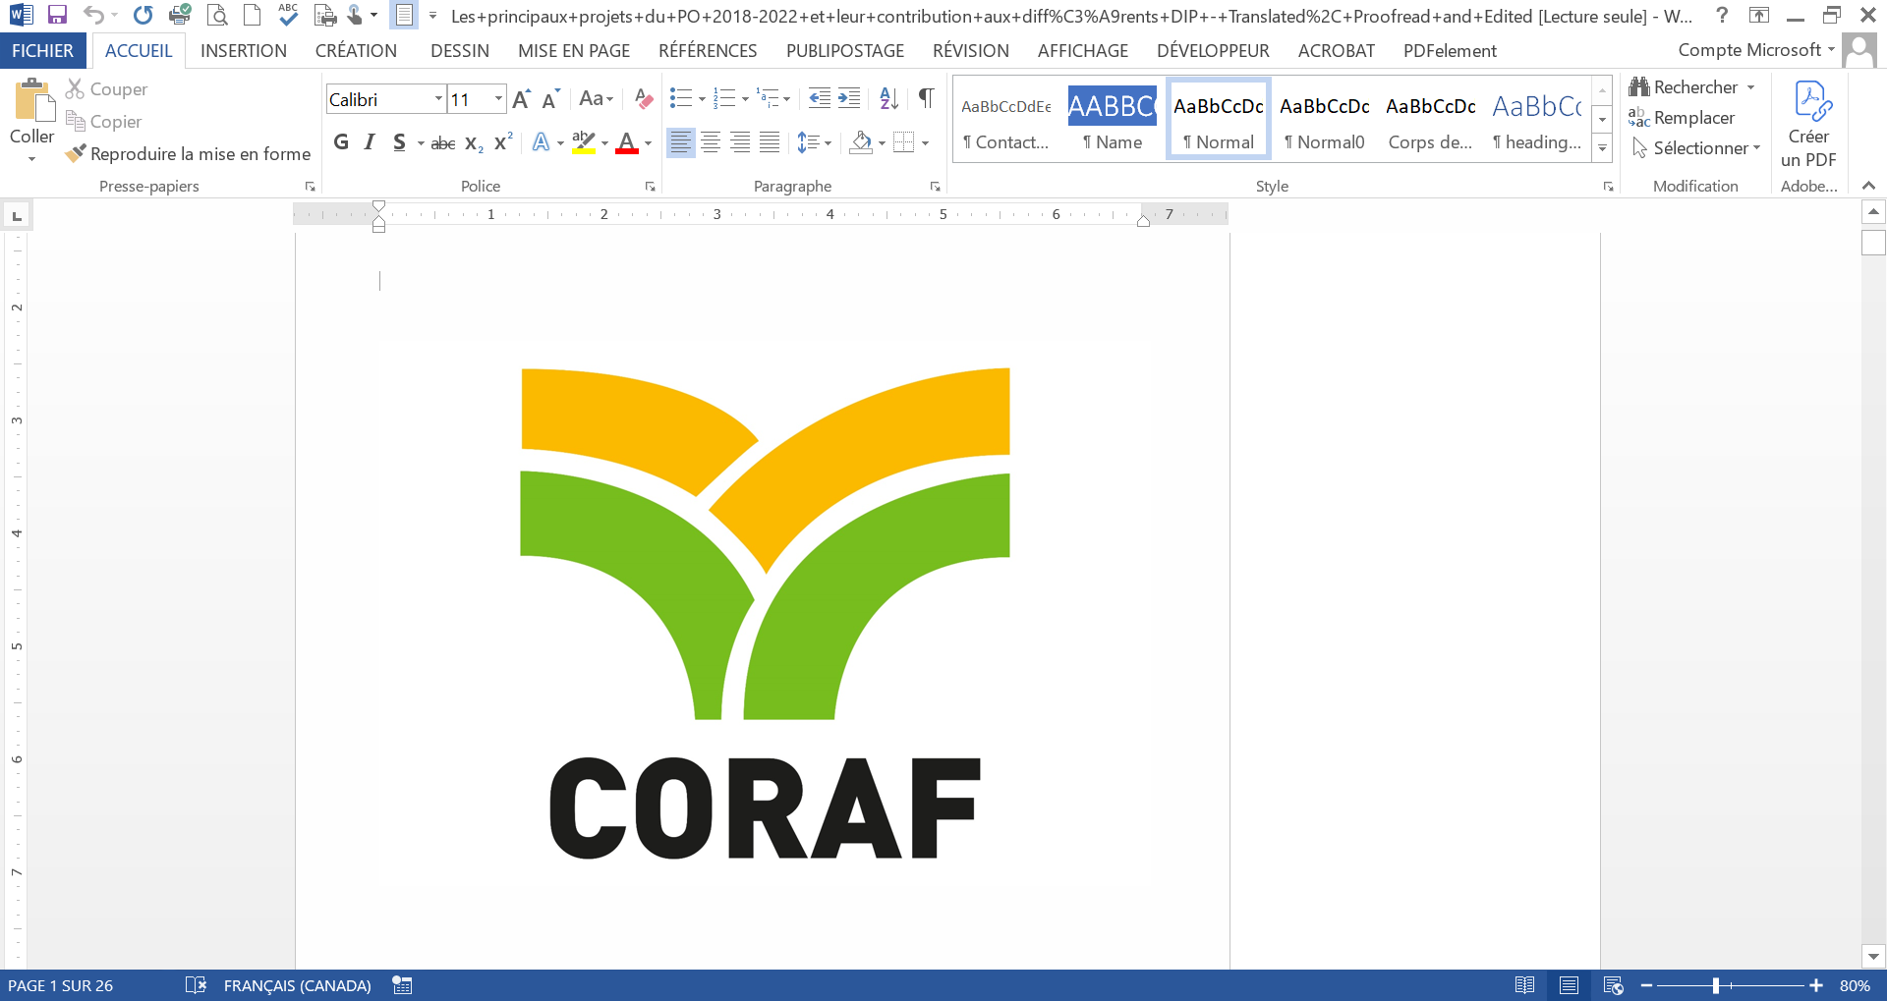Click FRANÇAIS (CANADA) language in status bar

(298, 985)
